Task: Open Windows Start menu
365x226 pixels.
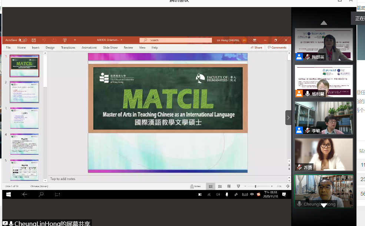Action: pyautogui.click(x=8, y=194)
